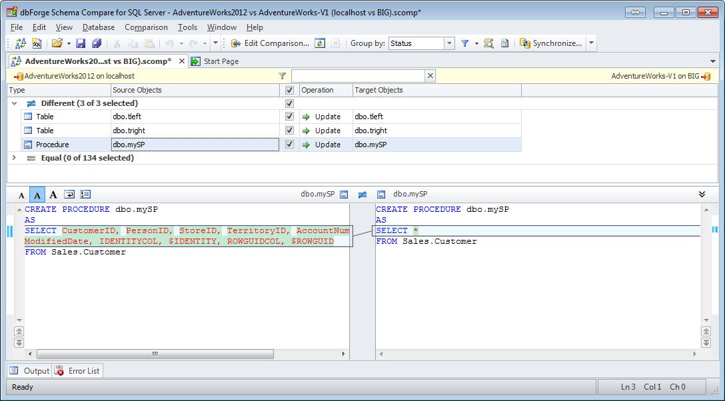
Task: Select the largest font size icon
Action: (x=53, y=195)
